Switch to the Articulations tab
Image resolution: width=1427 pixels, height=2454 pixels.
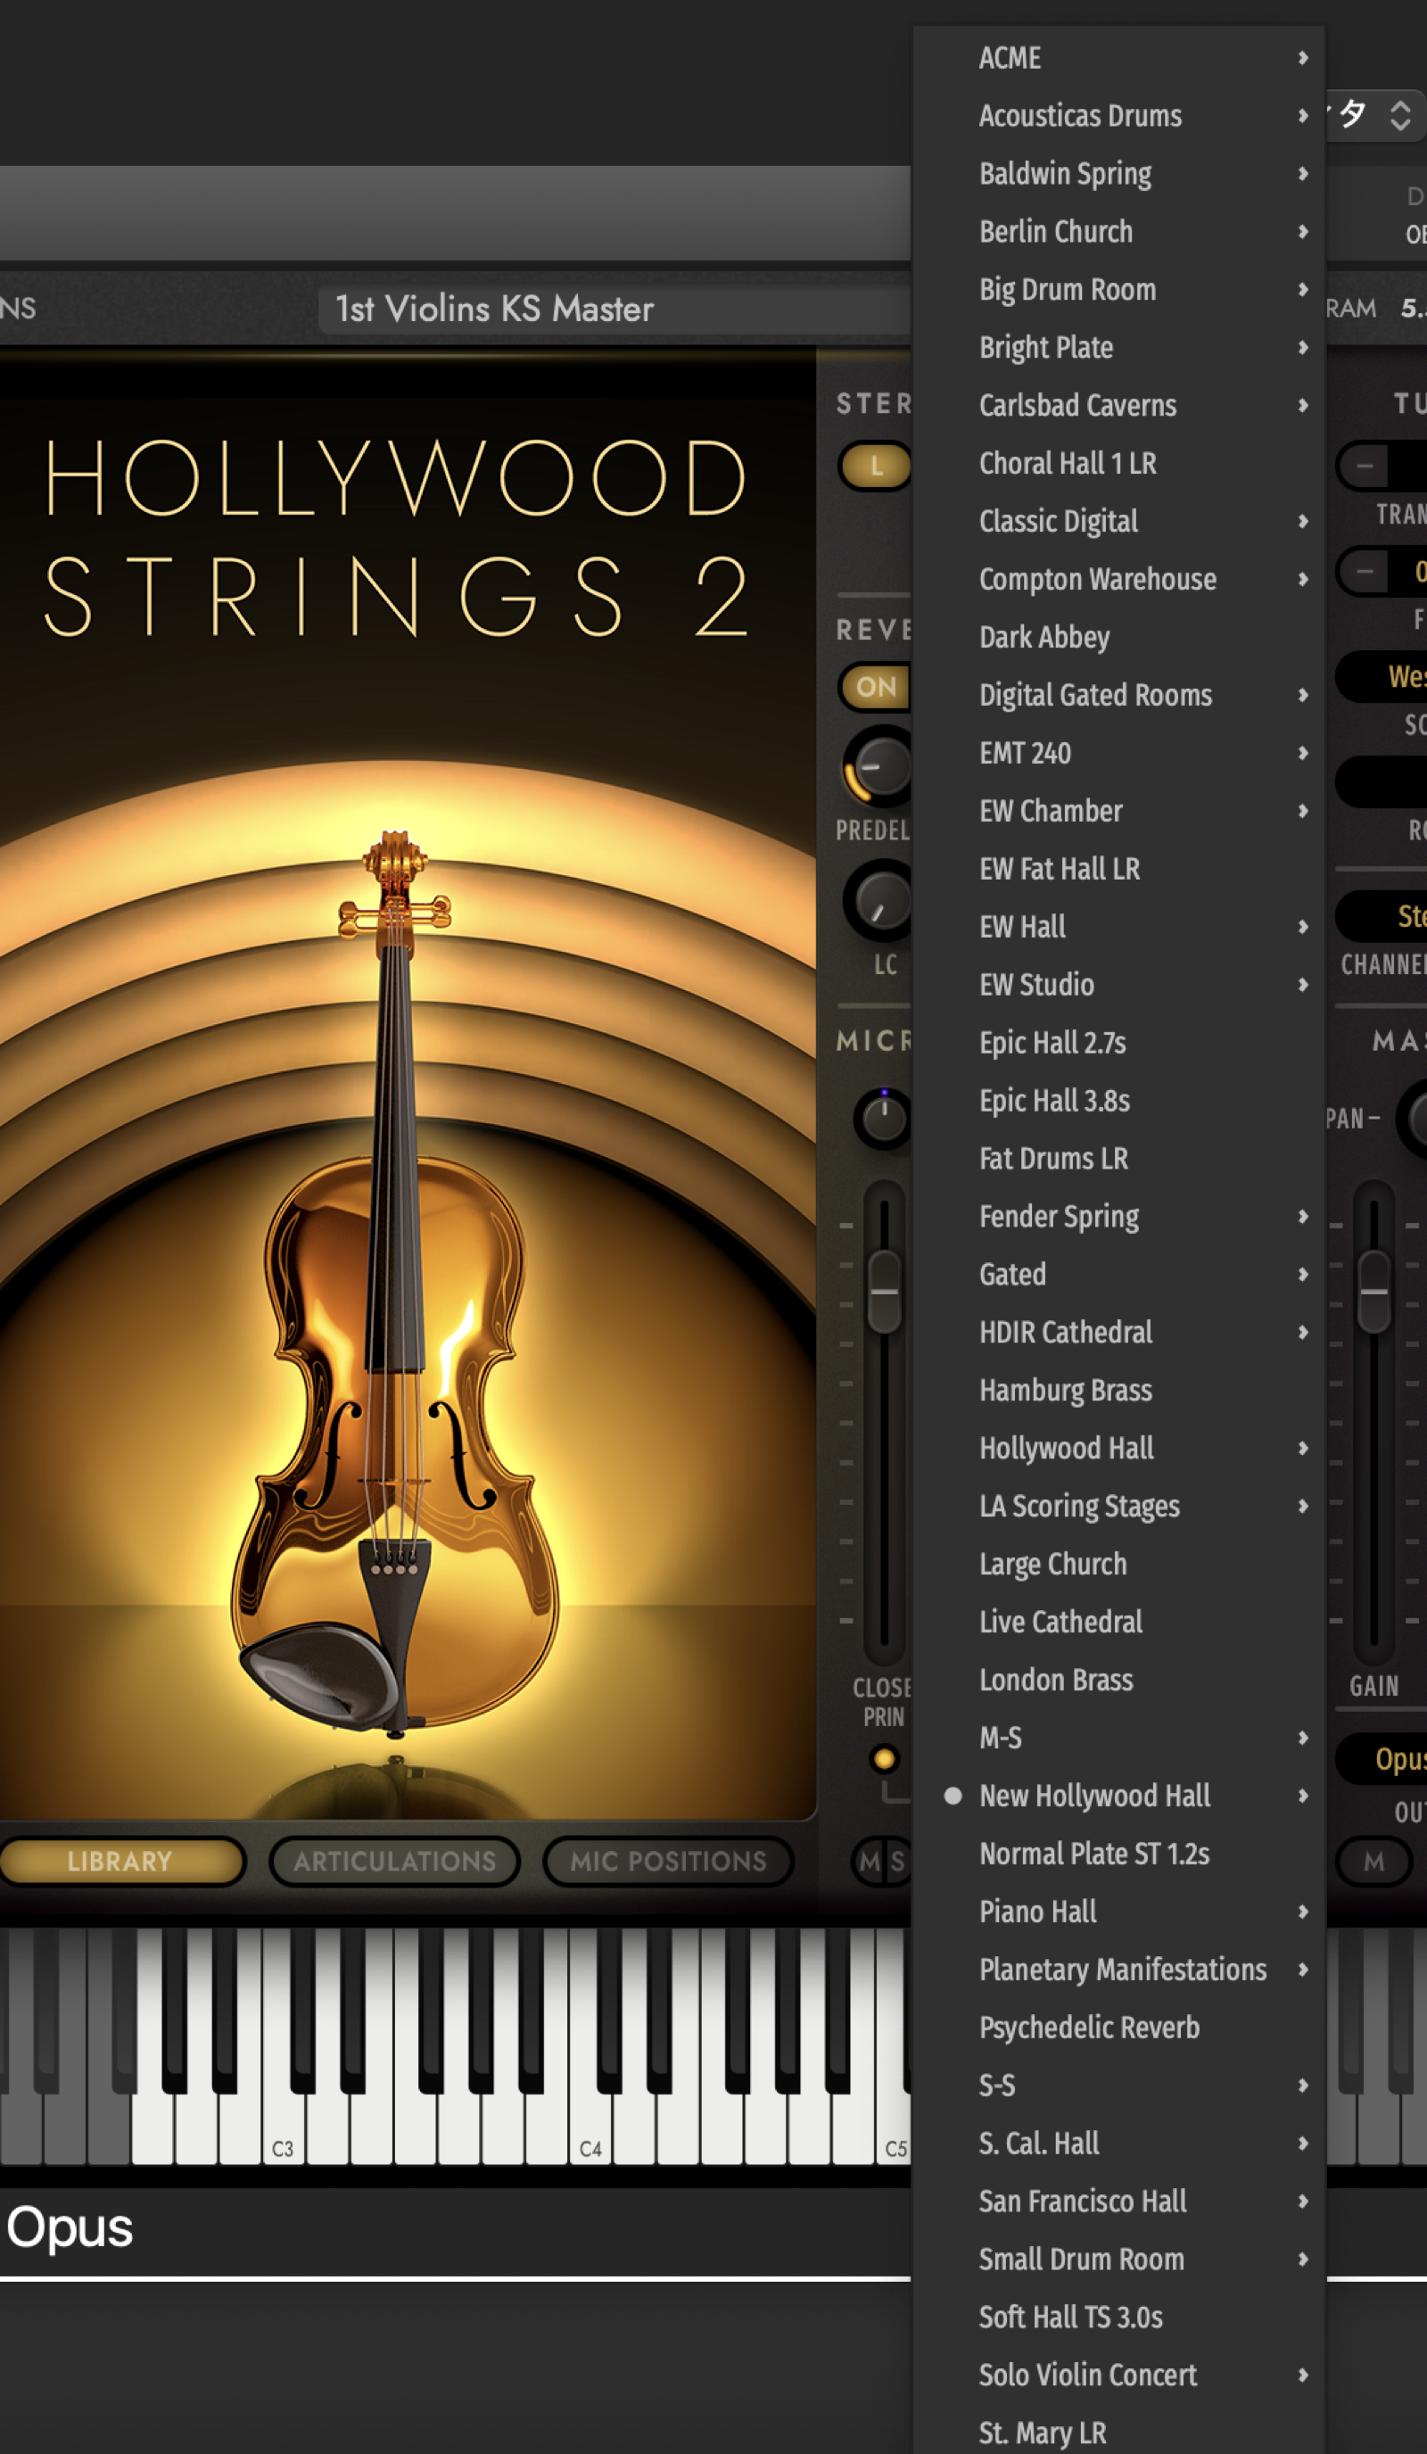(x=394, y=1862)
